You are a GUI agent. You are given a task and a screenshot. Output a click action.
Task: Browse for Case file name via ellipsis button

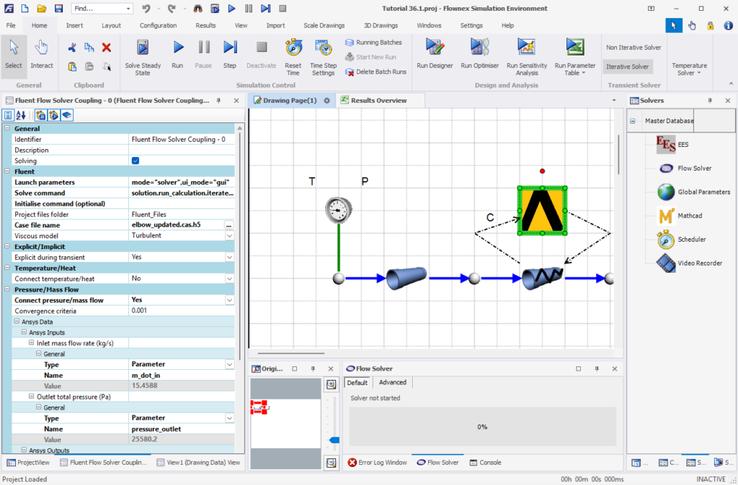[228, 225]
